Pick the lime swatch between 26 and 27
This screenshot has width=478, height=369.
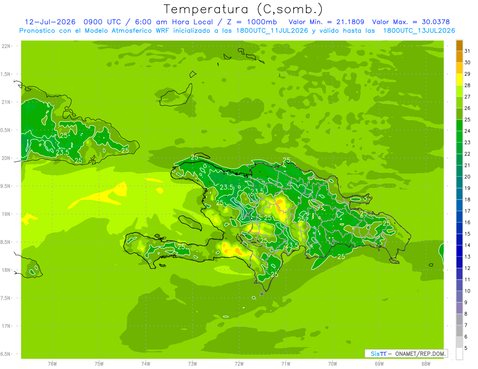(x=459, y=102)
